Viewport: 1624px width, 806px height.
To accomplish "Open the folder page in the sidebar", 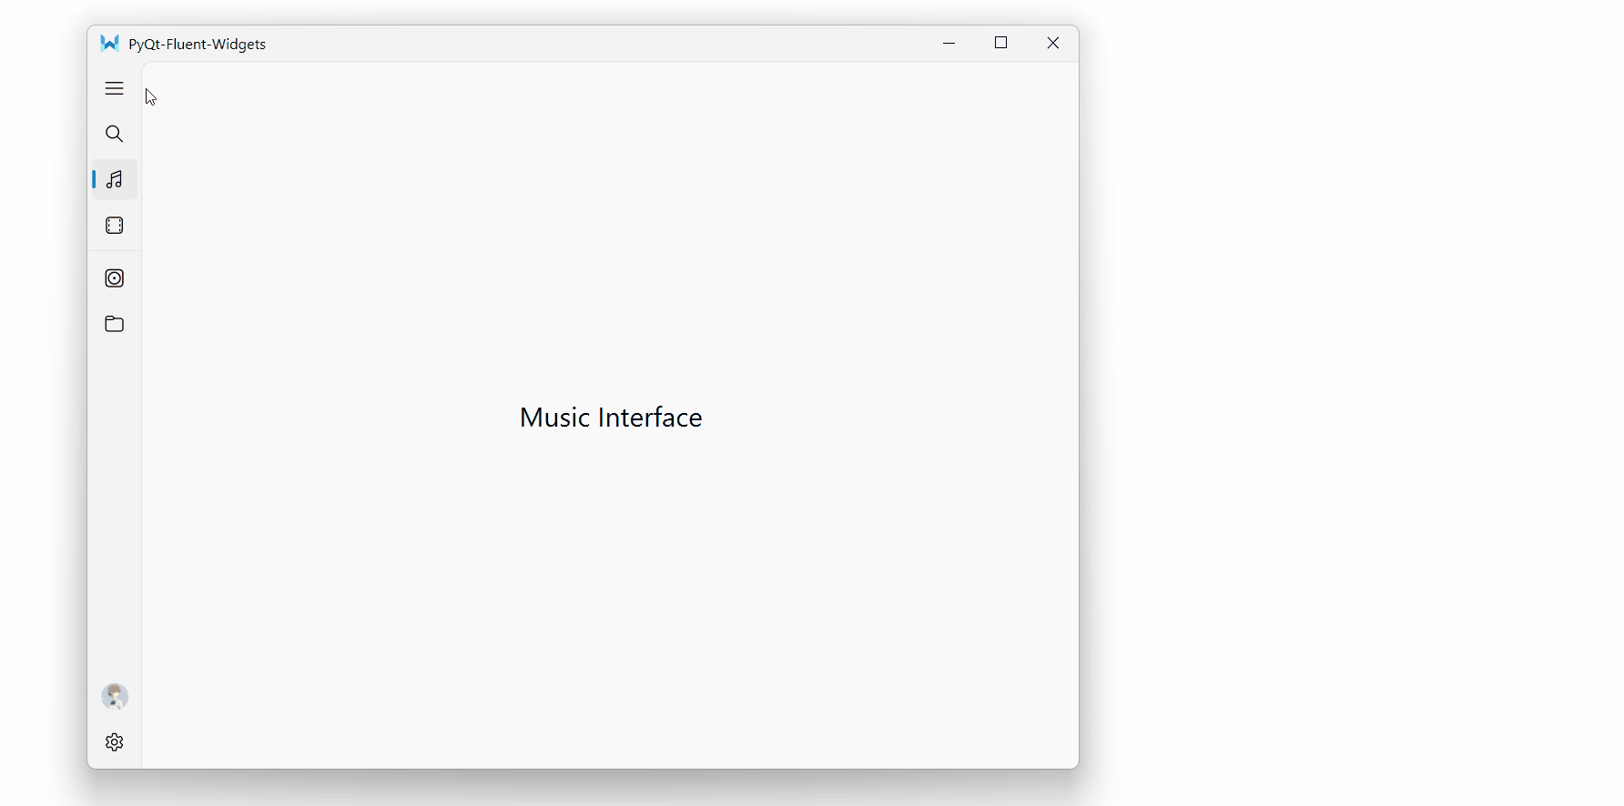I will pyautogui.click(x=114, y=324).
